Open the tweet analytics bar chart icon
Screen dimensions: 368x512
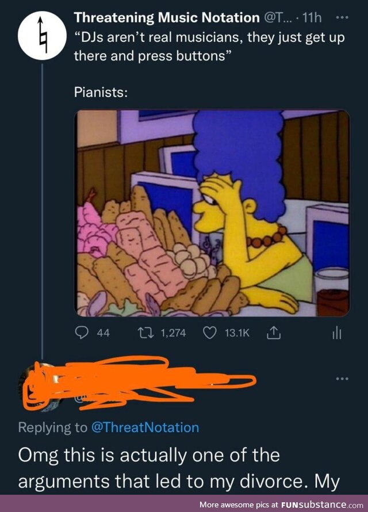(337, 333)
